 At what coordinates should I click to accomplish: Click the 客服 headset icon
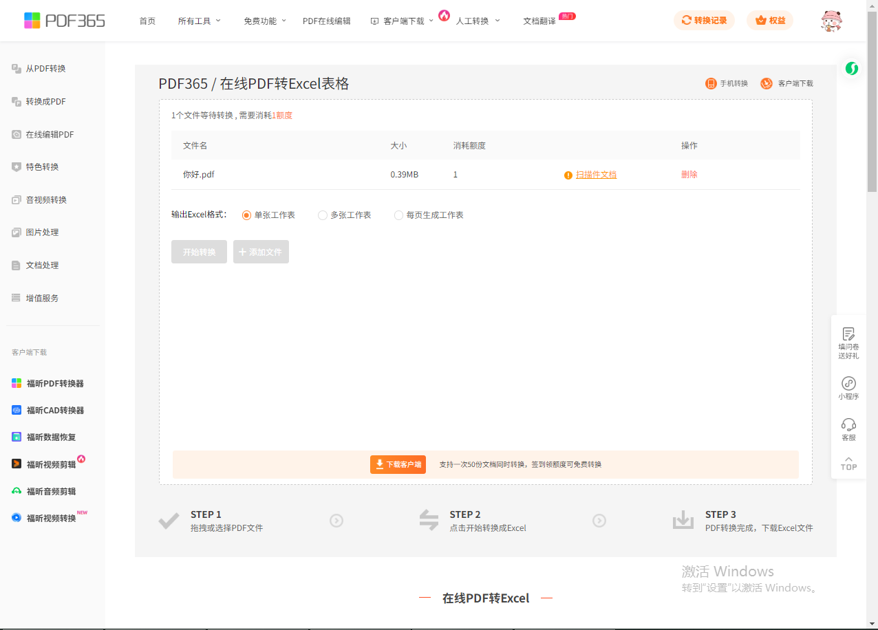coord(848,424)
